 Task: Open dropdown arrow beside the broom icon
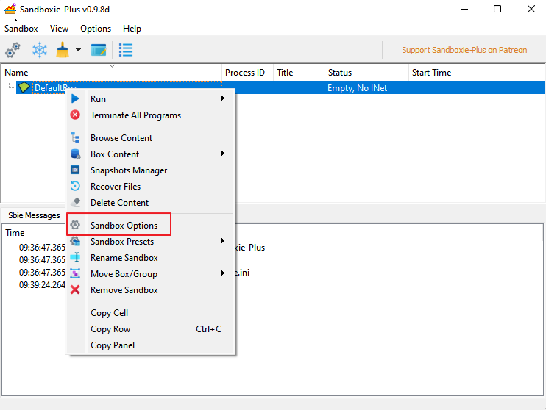pyautogui.click(x=78, y=51)
